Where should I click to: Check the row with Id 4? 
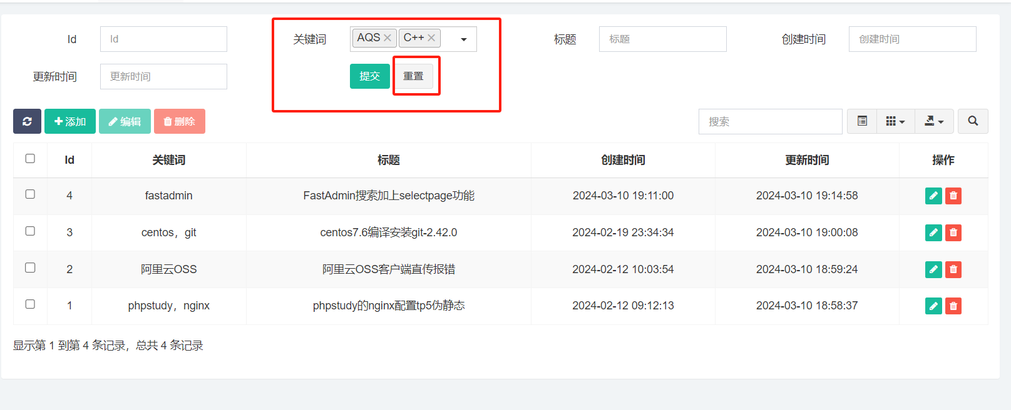pyautogui.click(x=30, y=194)
